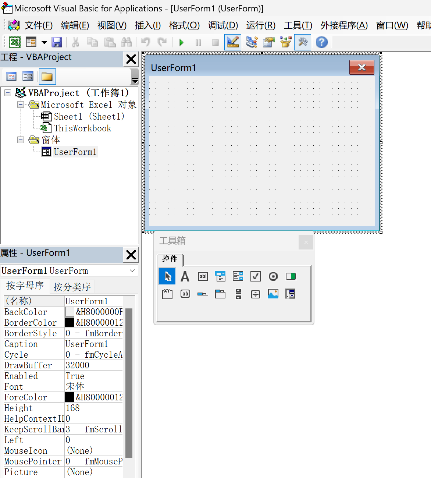Viewport: 431px width, 478px height.
Task: Click View Object icon in project panel
Action: point(28,77)
